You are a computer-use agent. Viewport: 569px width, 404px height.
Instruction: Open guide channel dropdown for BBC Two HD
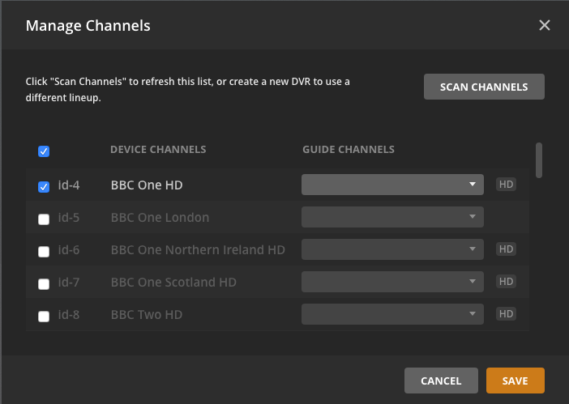click(392, 314)
